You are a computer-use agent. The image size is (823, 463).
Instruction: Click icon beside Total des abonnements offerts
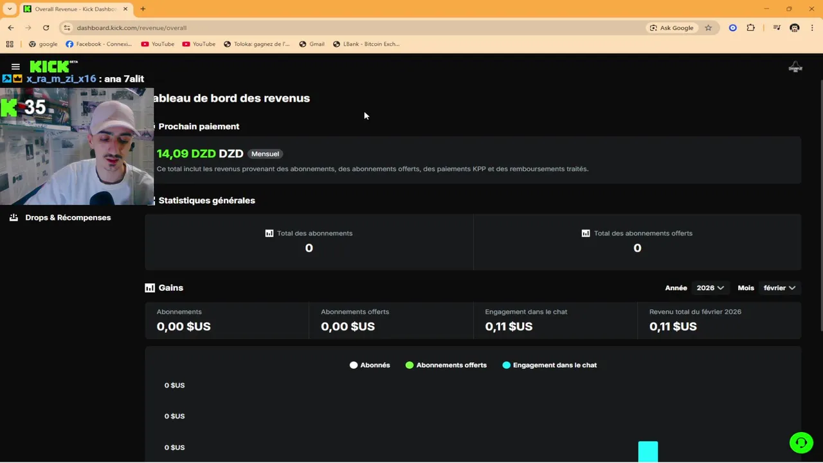coord(586,233)
